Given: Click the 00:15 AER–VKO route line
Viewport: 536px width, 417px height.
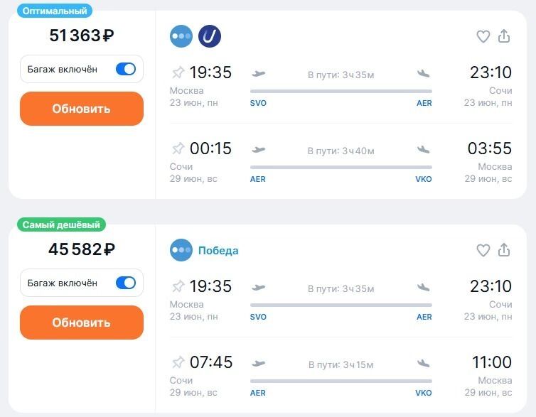Looking at the screenshot, I should pos(341,168).
